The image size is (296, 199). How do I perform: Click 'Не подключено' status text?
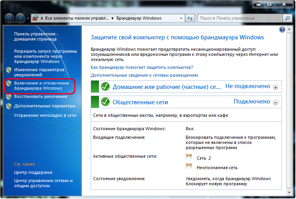click(248, 86)
